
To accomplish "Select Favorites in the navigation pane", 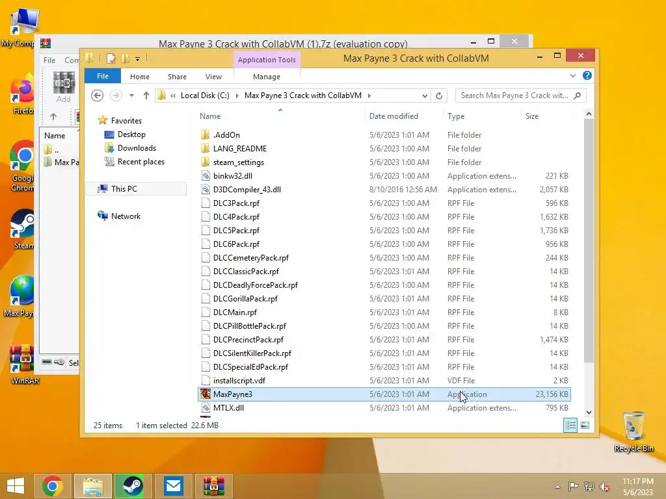I will 126,120.
